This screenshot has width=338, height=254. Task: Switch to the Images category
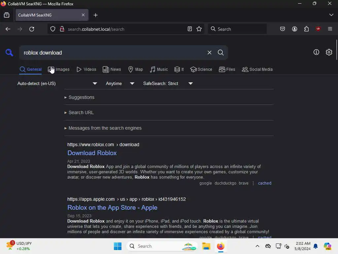[59, 69]
